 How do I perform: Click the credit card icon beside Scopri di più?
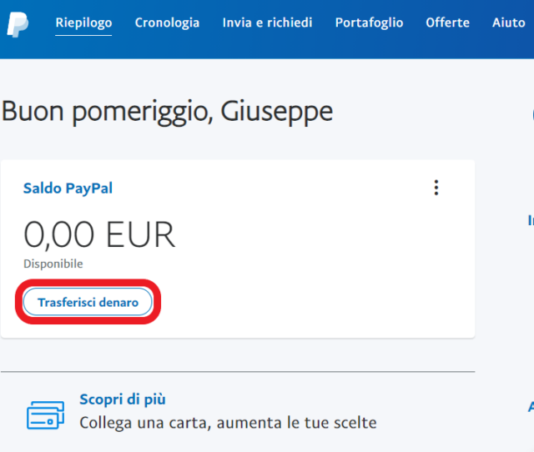[x=45, y=414]
